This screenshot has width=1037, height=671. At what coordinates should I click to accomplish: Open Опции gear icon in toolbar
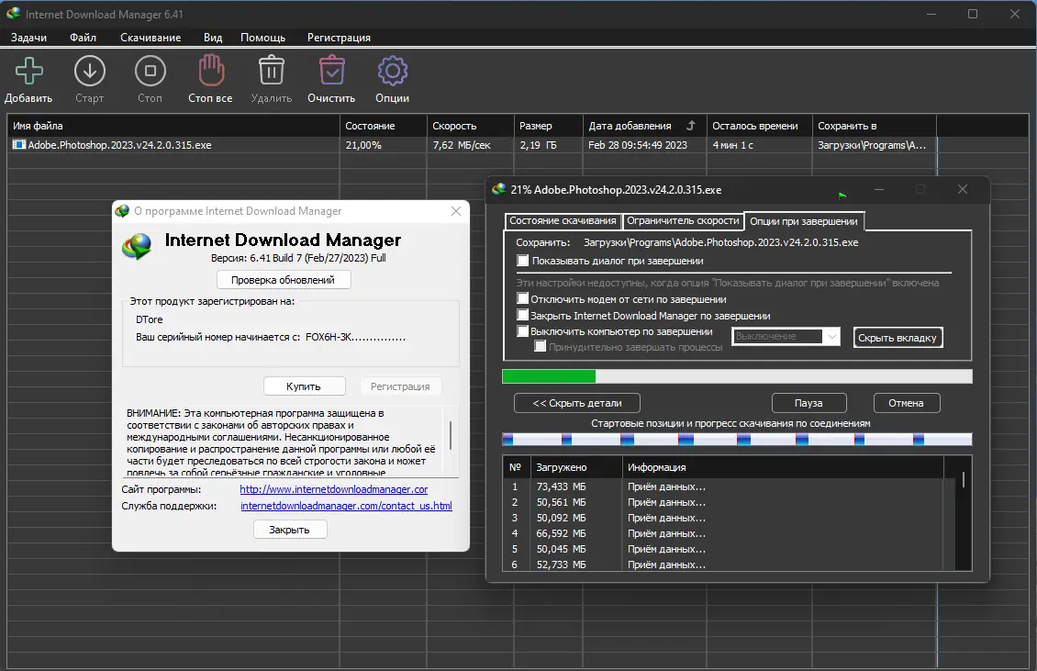392,71
